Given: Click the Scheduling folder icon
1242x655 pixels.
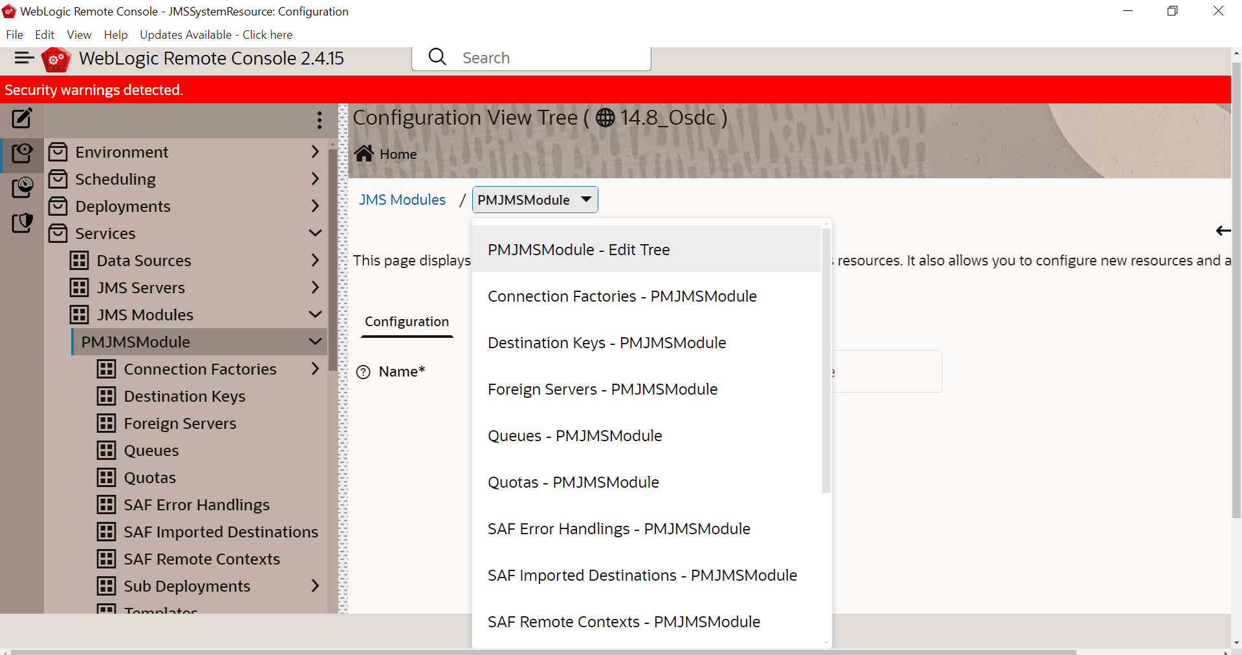Looking at the screenshot, I should pos(58,179).
